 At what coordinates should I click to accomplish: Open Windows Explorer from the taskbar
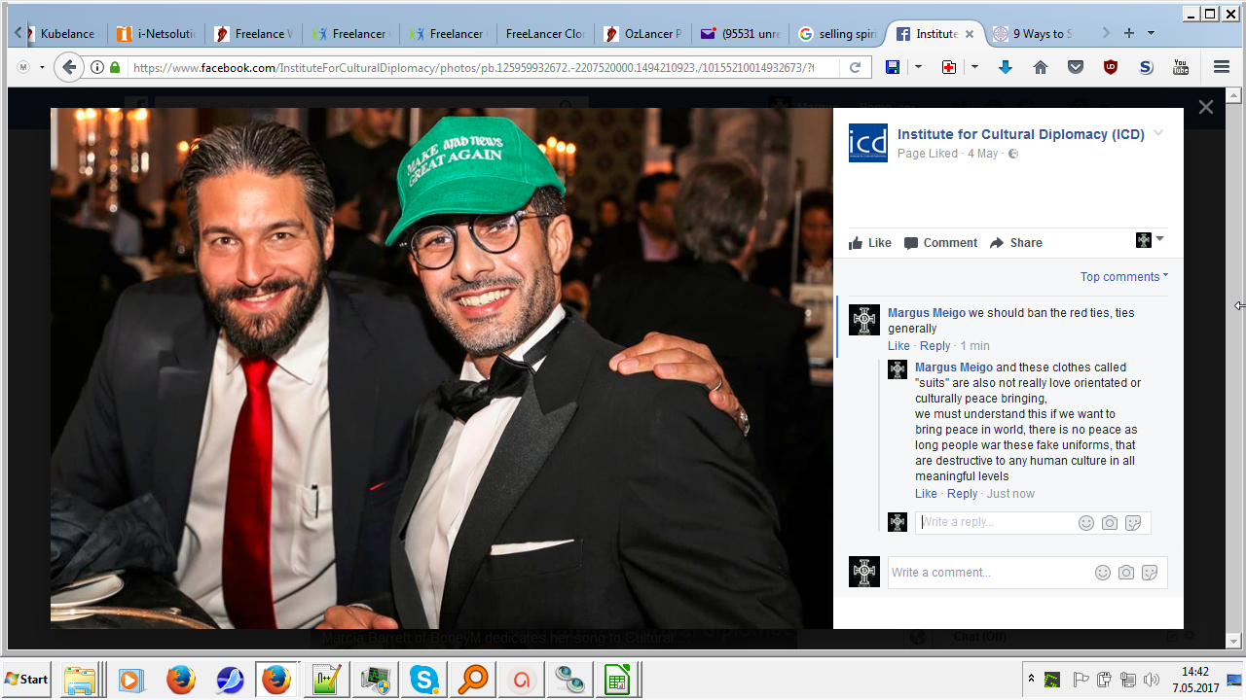point(80,680)
